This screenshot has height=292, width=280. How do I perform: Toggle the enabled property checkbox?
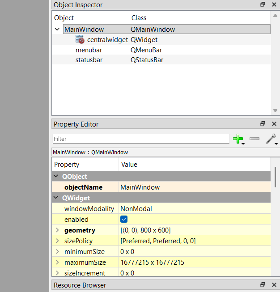tap(124, 219)
